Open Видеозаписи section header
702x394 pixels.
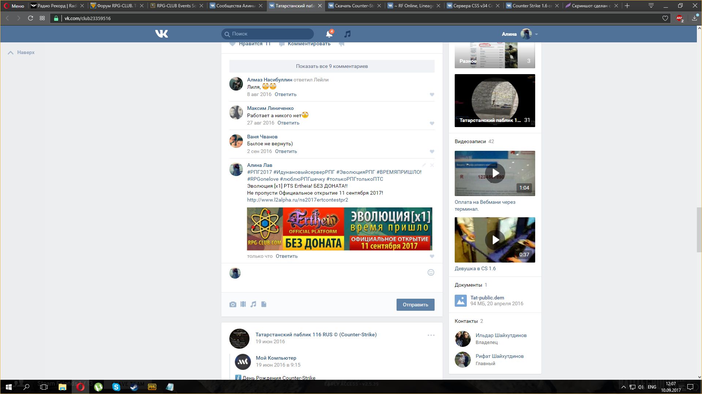tap(470, 141)
